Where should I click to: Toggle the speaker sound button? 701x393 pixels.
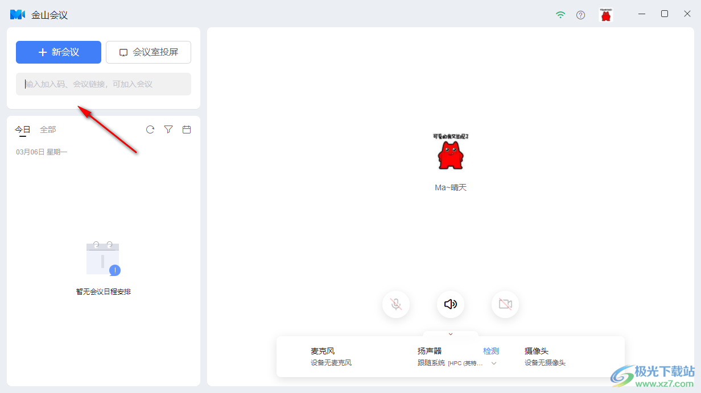click(x=451, y=304)
